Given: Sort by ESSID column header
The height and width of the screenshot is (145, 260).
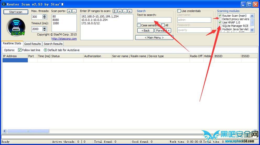Looking at the screenshot, I should pos(249,56).
